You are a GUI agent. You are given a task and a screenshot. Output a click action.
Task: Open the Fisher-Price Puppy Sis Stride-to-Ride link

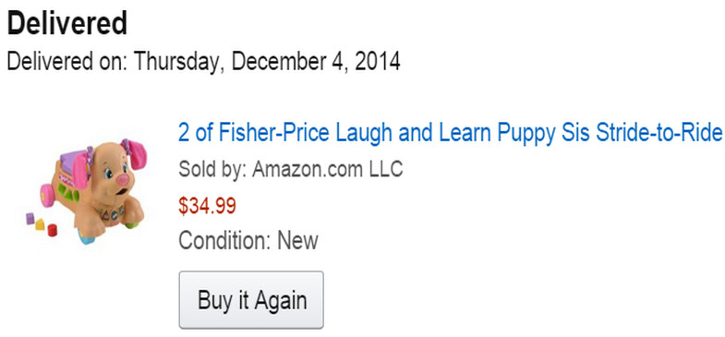point(451,134)
